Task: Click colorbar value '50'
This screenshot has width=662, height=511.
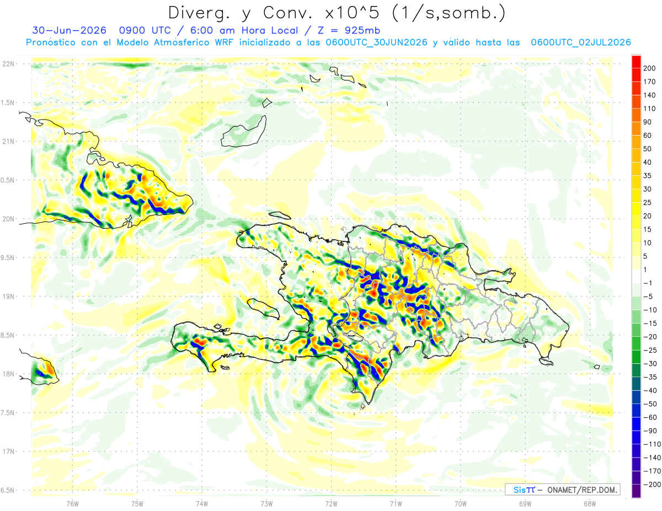Action: click(x=647, y=149)
